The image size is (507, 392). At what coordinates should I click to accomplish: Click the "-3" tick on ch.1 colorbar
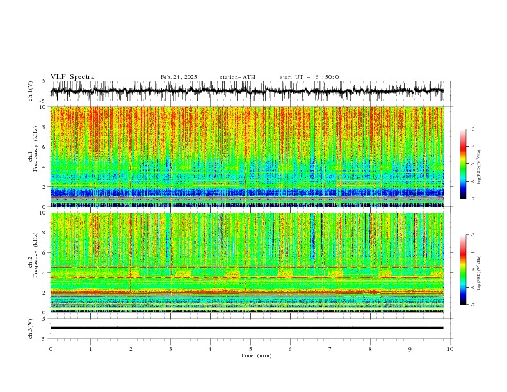(472, 129)
